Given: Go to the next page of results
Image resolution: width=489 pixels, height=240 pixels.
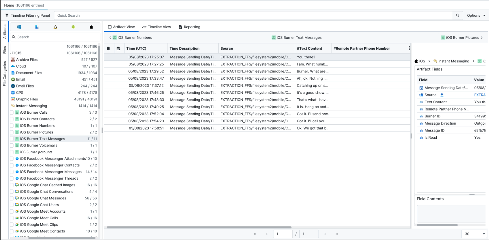Looking at the screenshot, I should tap(325, 234).
